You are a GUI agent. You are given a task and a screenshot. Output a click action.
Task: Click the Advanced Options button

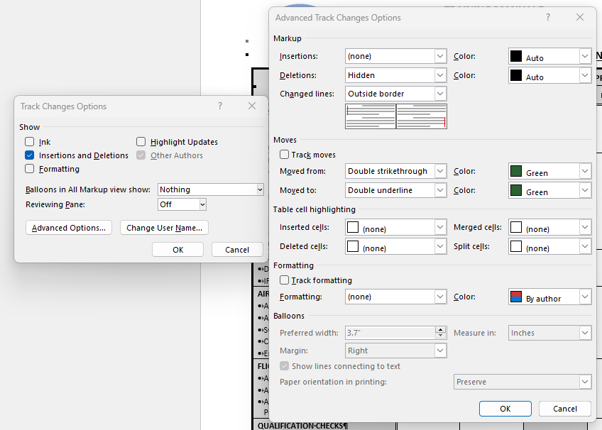tap(69, 228)
